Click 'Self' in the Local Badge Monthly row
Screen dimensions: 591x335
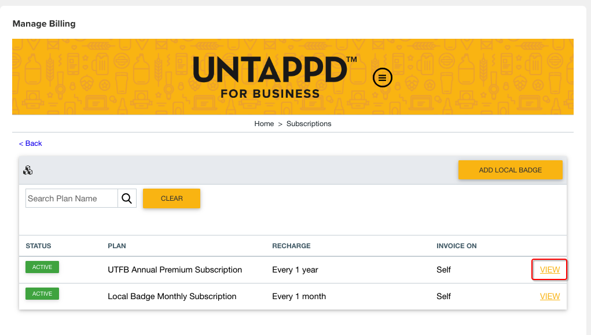coord(443,297)
